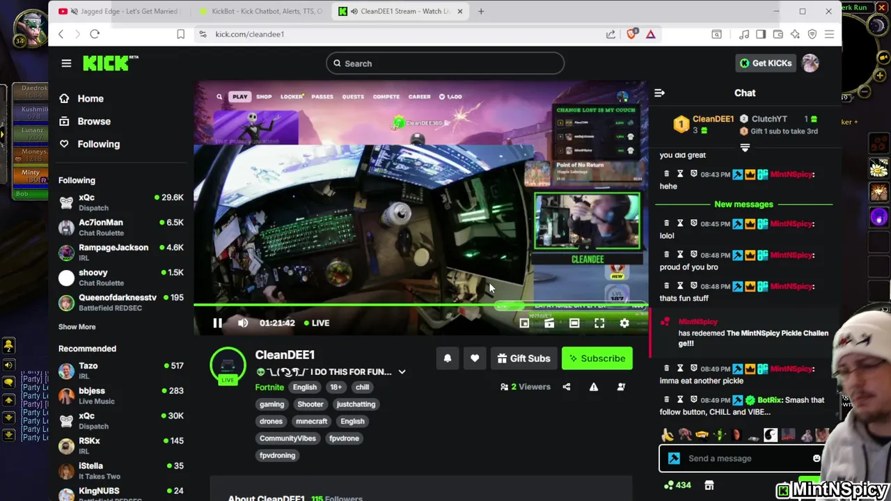Report the stream with warning icon
Screen dimensions: 891x501
click(594, 387)
